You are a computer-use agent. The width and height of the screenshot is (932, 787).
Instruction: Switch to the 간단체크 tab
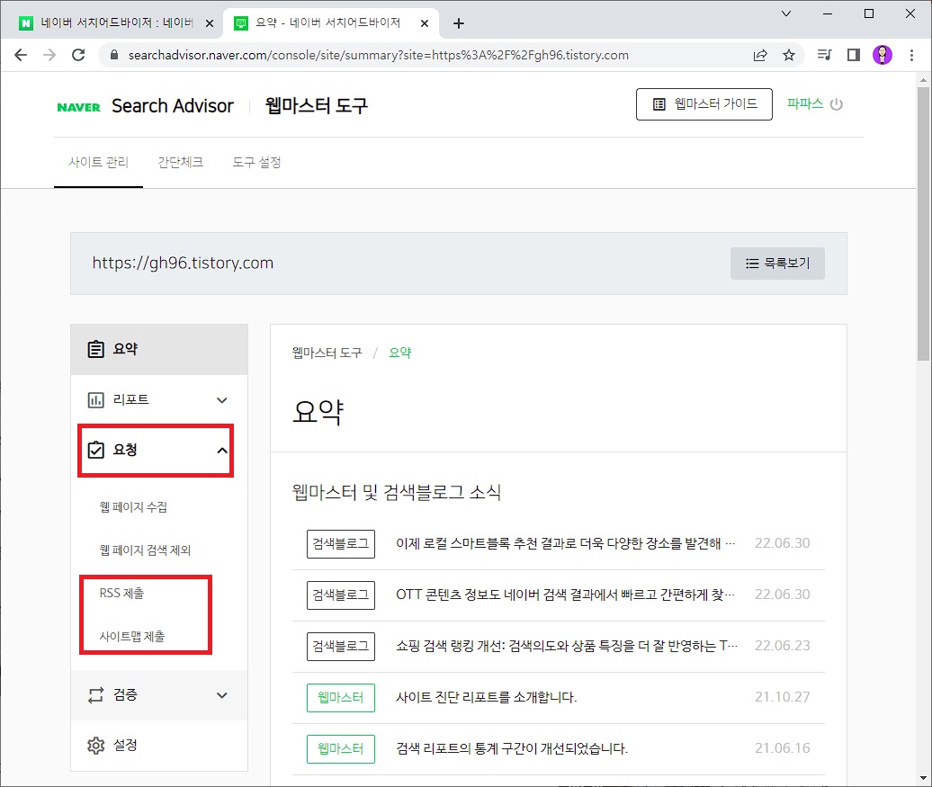pos(181,162)
